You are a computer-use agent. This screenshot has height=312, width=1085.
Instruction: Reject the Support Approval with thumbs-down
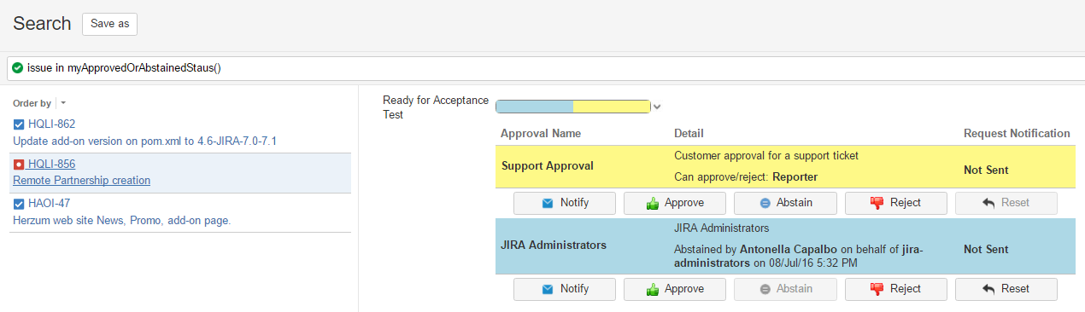(x=895, y=203)
